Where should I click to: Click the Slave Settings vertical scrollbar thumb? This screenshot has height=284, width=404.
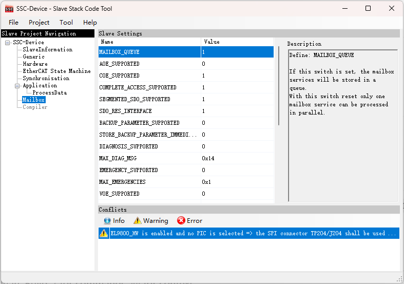(279, 86)
